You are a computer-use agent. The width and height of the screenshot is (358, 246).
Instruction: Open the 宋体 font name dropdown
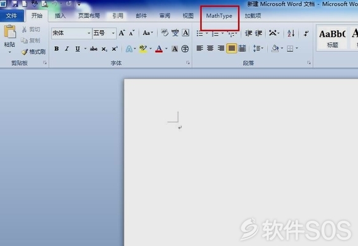(x=89, y=33)
